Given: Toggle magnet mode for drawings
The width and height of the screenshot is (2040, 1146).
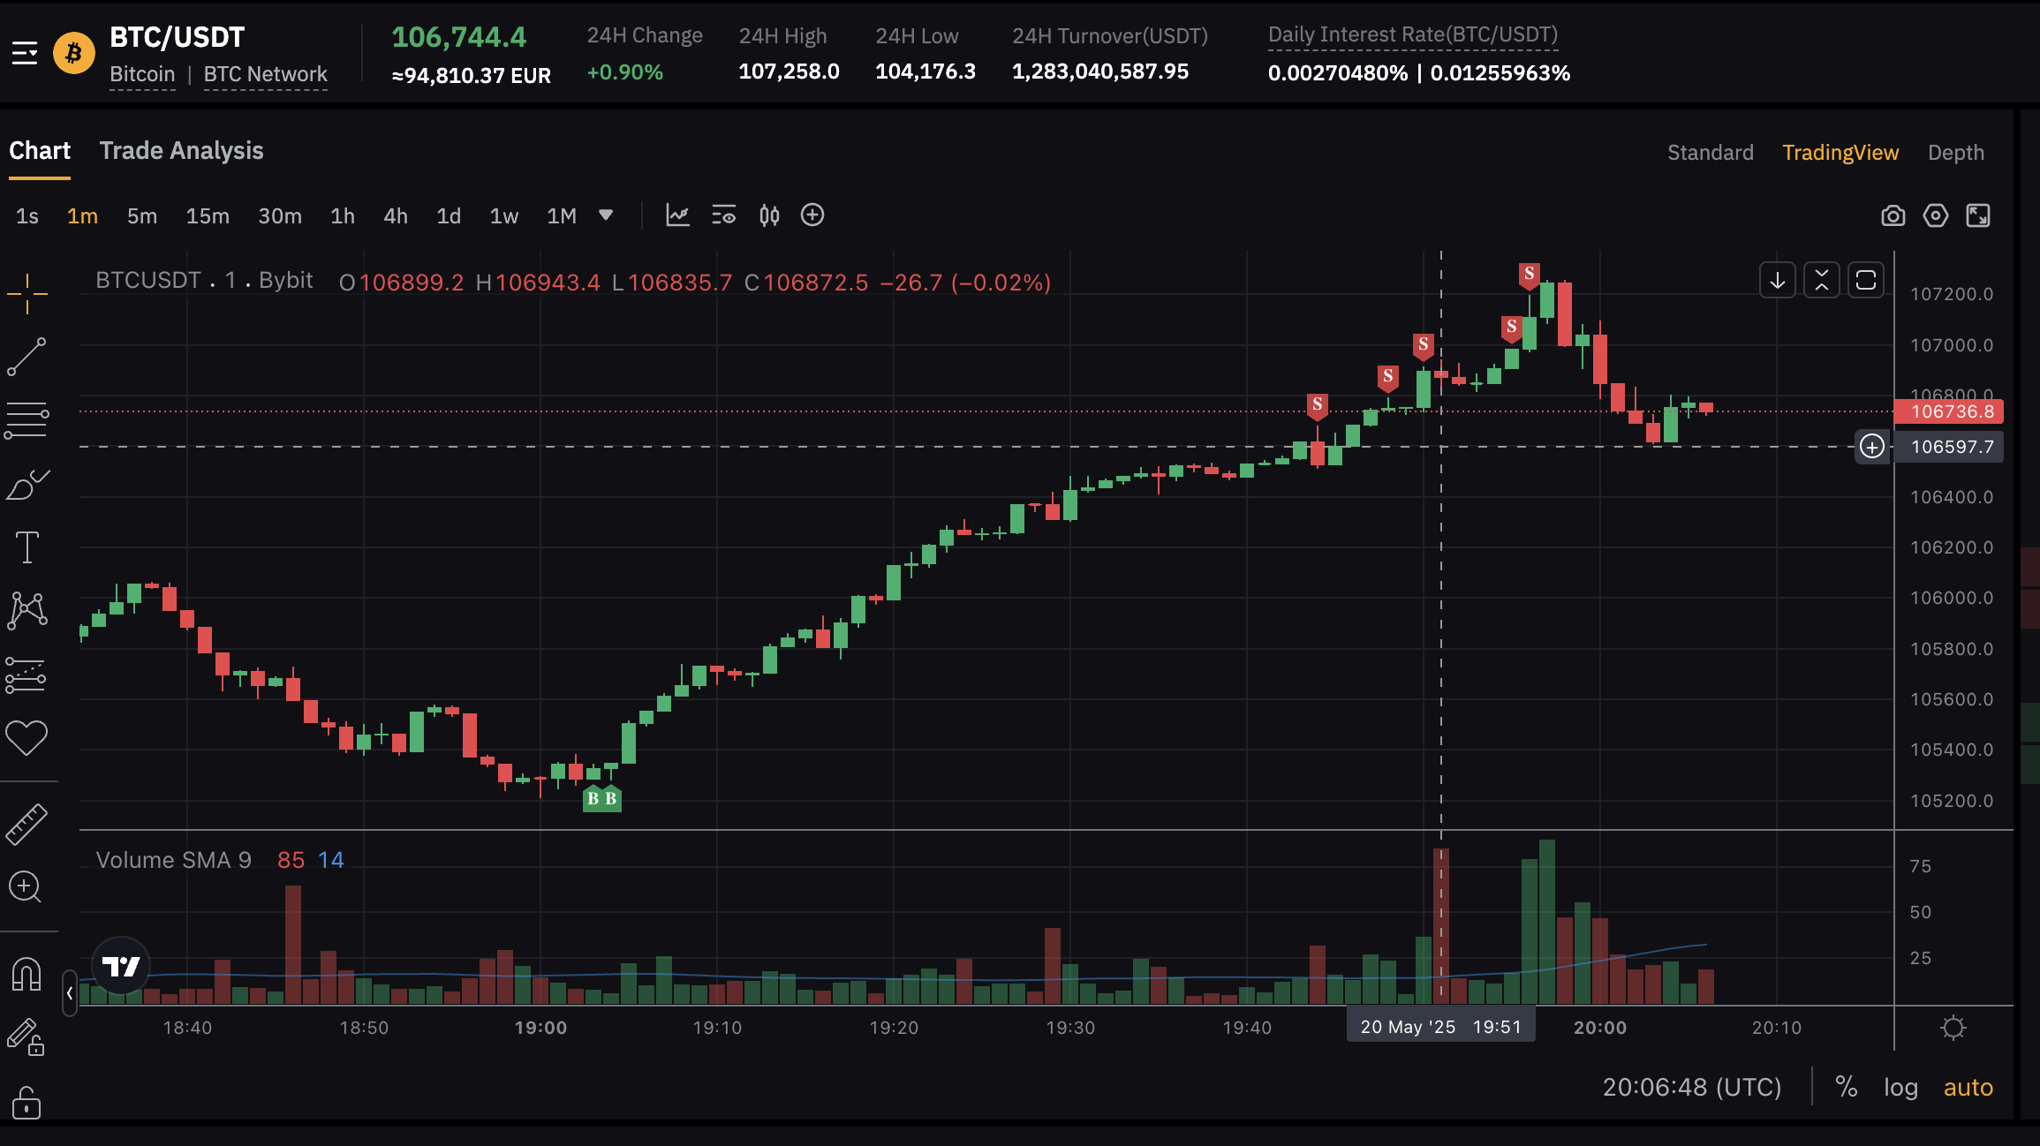Looking at the screenshot, I should [26, 975].
